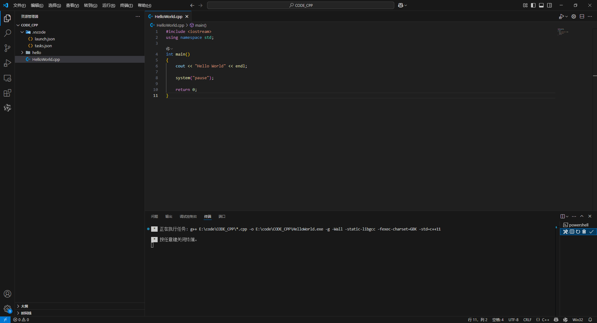Collapse the CODE_CPP root folder
Viewport: 597px width, 323px height.
coord(18,25)
